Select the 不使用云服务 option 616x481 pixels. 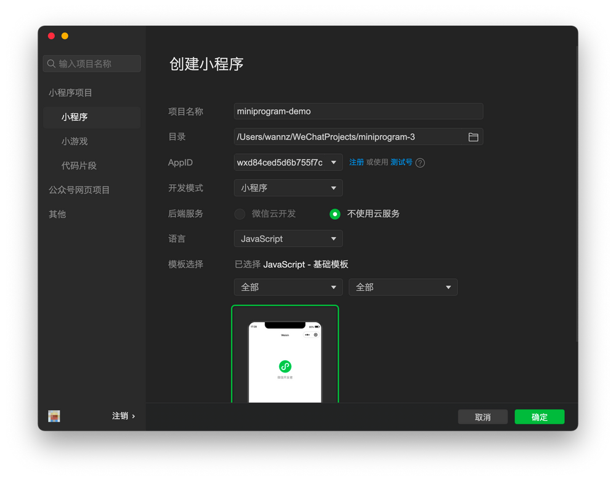coord(335,214)
